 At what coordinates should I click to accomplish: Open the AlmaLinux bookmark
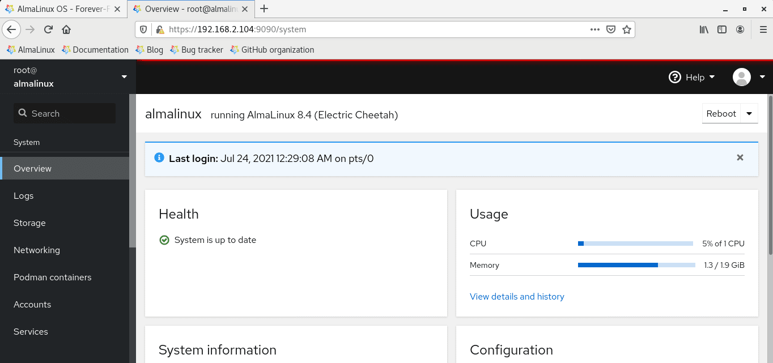[x=31, y=50]
